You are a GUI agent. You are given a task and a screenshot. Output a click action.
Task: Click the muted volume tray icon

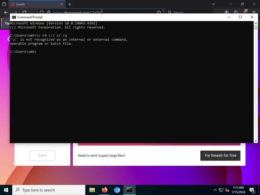[227, 190]
